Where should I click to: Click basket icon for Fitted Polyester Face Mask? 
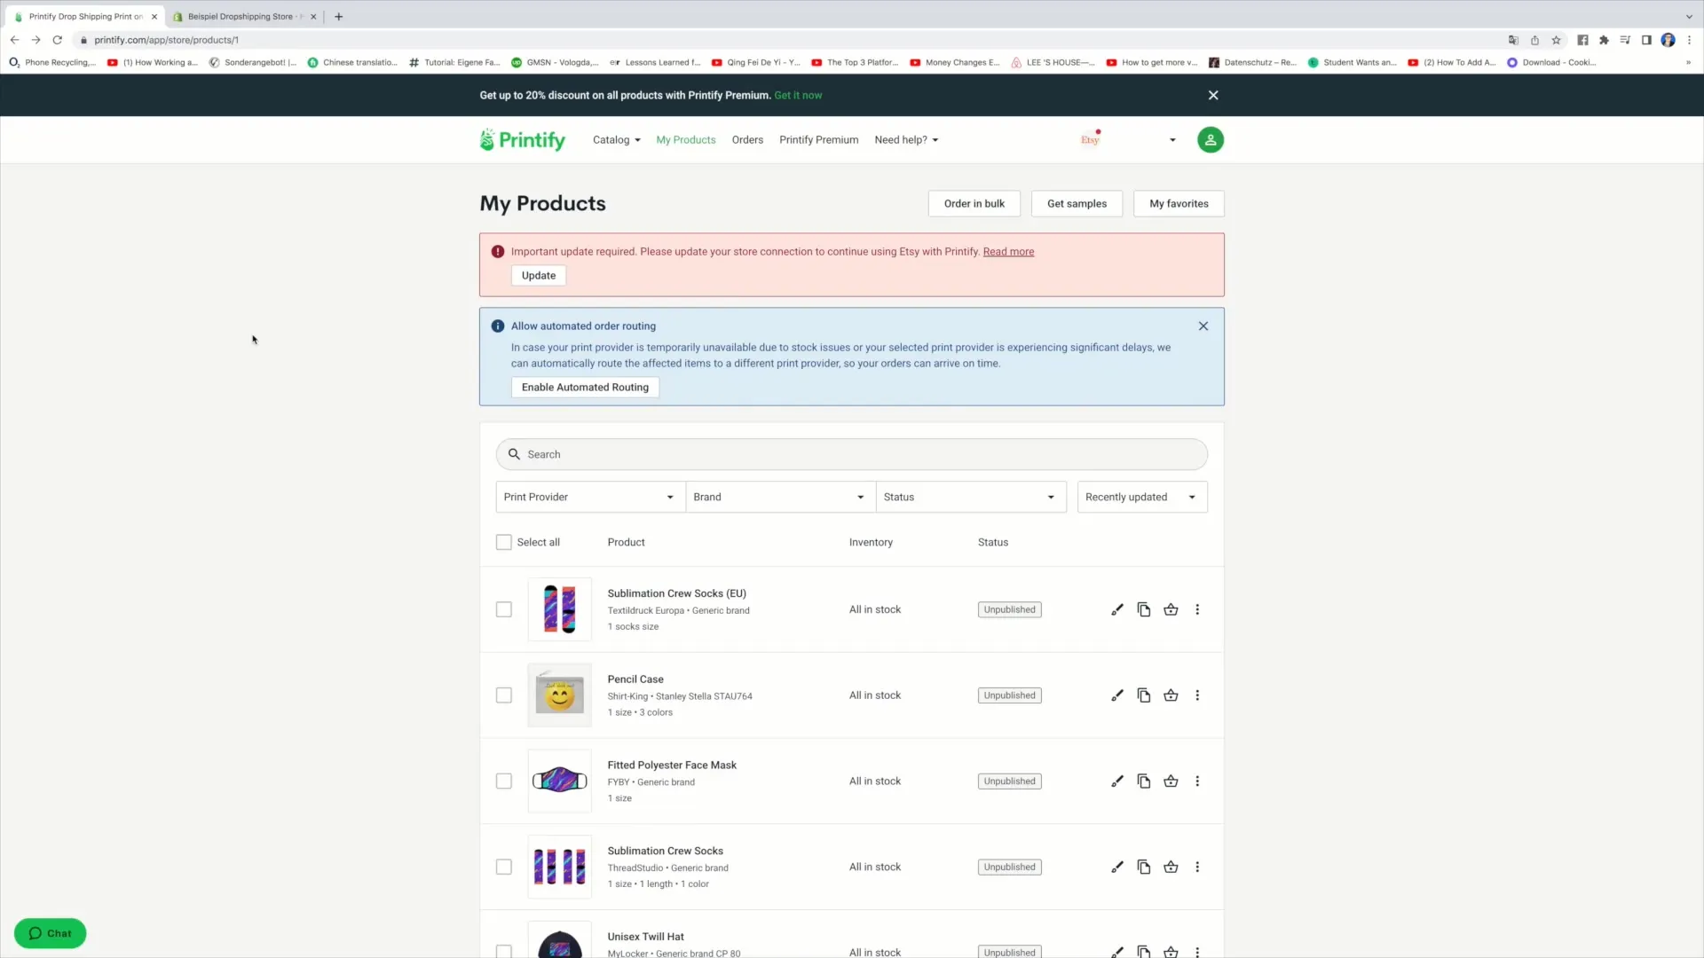(x=1171, y=781)
